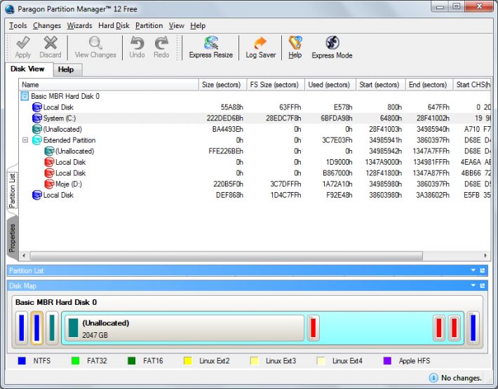Select the 2047 GB Unallocated block
Viewport: 498px width, 389px height.
tap(184, 329)
